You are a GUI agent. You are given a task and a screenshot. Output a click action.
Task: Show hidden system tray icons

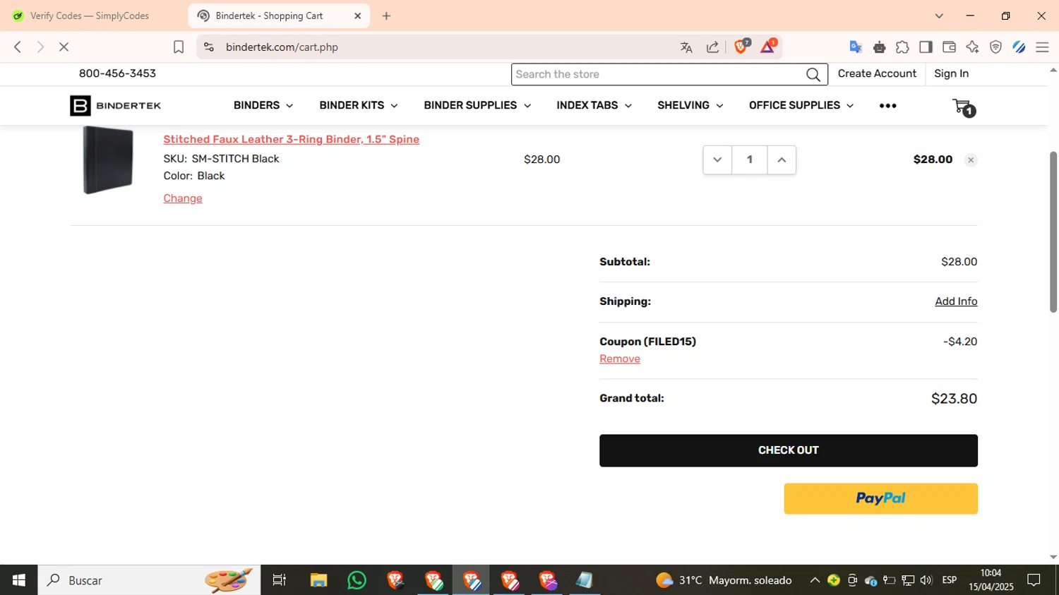815,580
